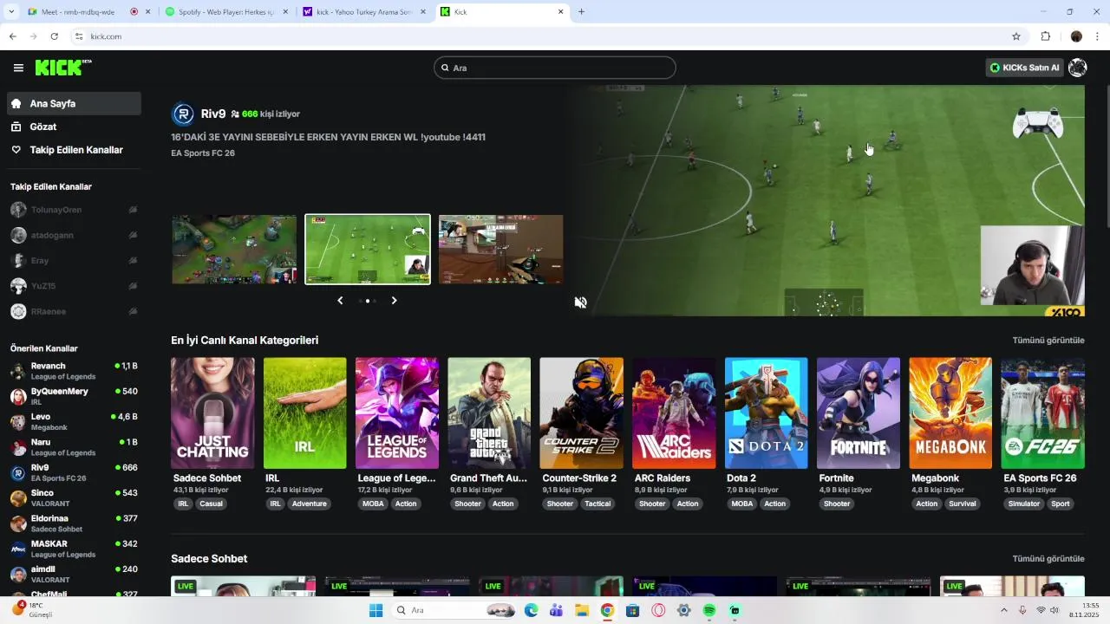Open Naru avatar in recommended channels
The width and height of the screenshot is (1110, 624).
coord(17,448)
